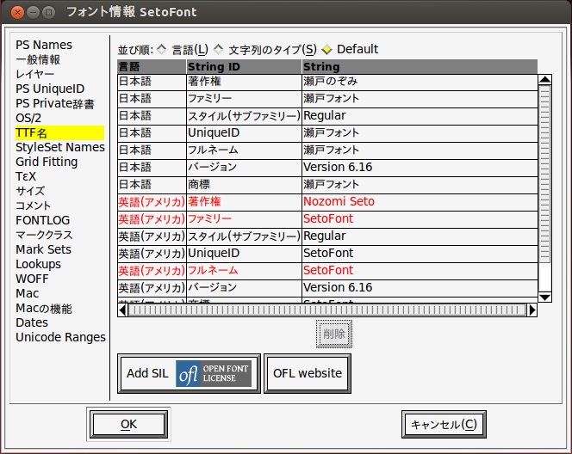572x454 pixels.
Task: Select Version 6.16 in Japanese バージョン row
Action: [x=420, y=167]
